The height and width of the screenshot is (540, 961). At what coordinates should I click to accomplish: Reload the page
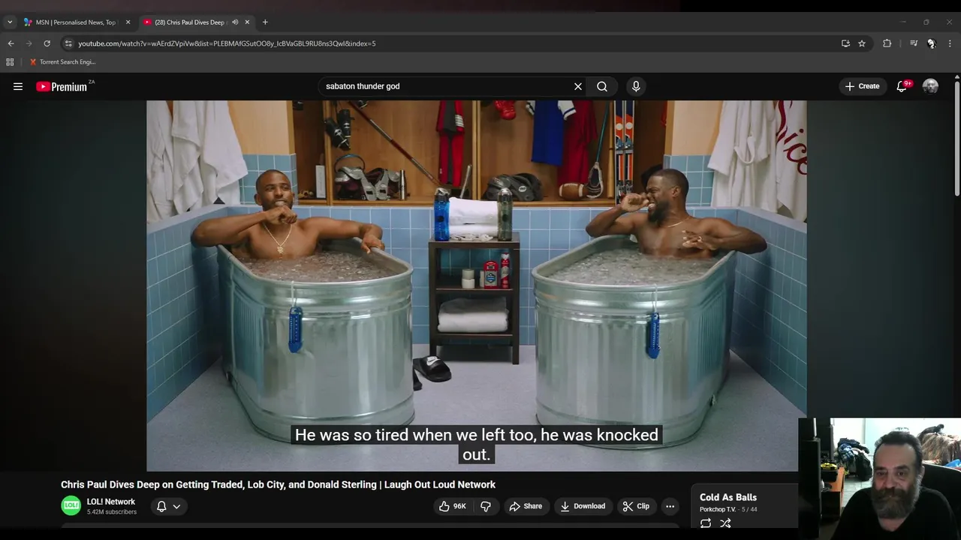(47, 43)
